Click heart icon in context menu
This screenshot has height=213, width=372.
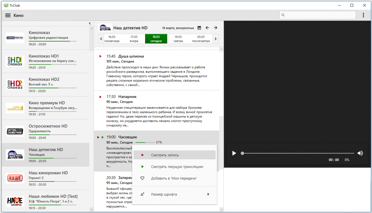(x=143, y=178)
